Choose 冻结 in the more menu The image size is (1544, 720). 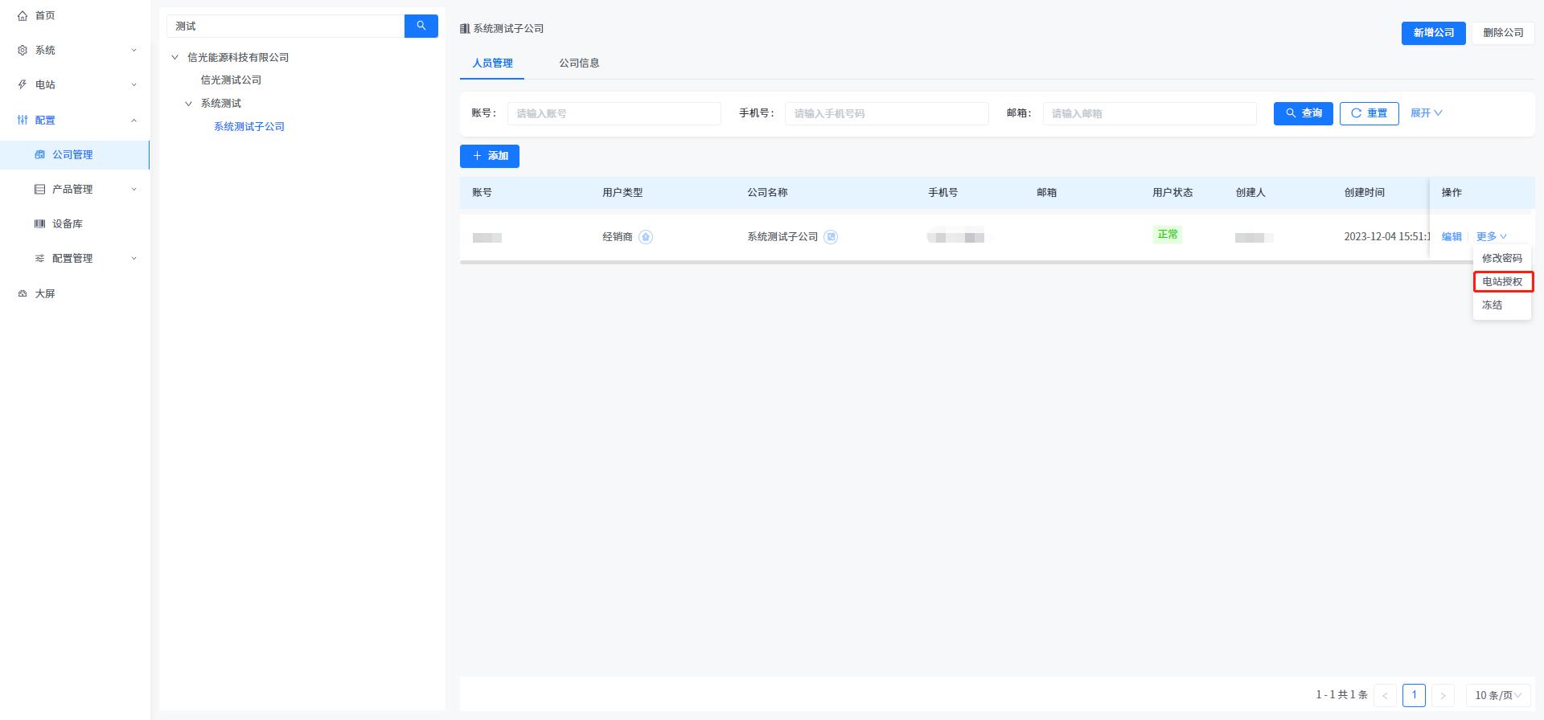click(1493, 305)
